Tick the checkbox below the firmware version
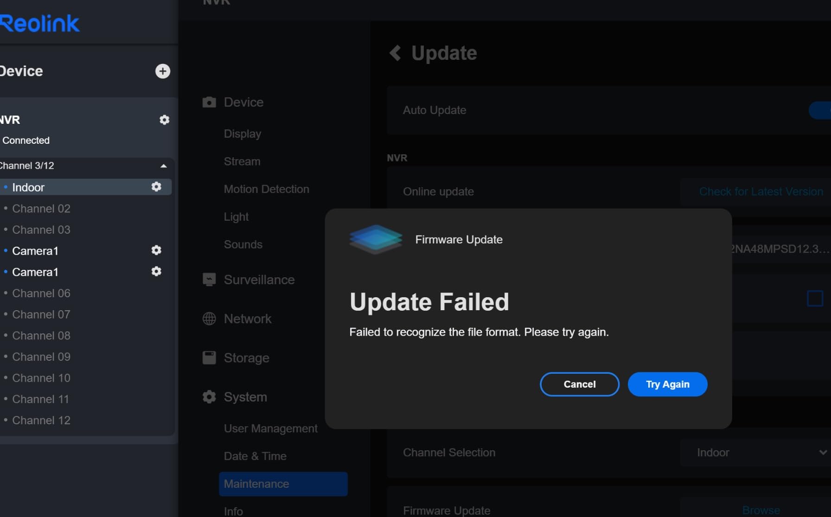 [815, 298]
